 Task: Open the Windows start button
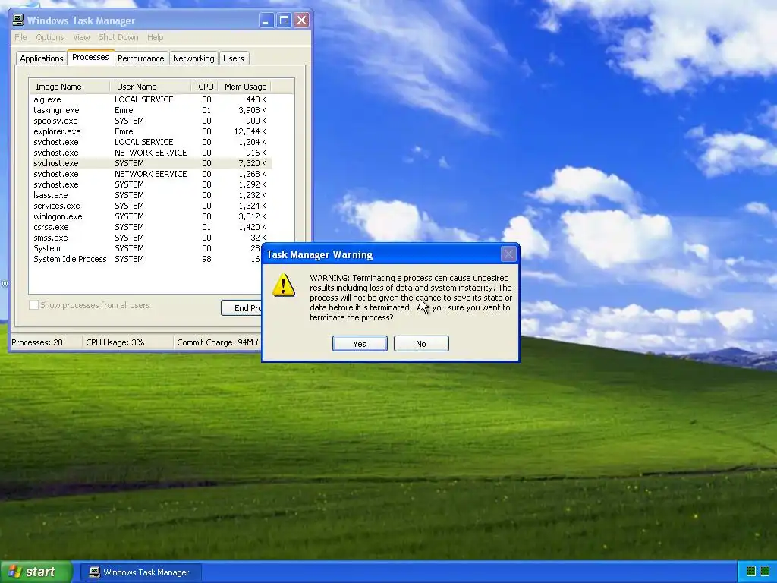click(36, 572)
